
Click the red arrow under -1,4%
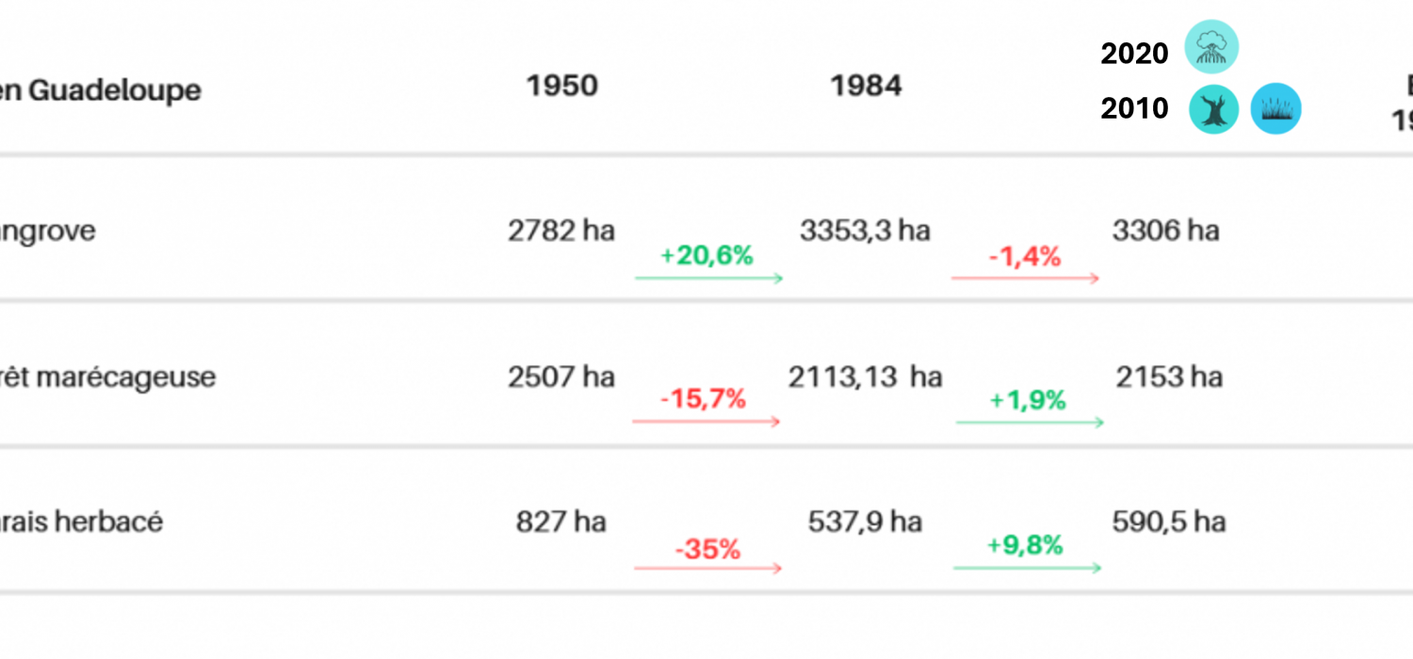(1025, 279)
